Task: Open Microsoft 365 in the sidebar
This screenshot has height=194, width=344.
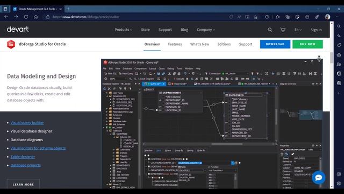Action: [339, 73]
